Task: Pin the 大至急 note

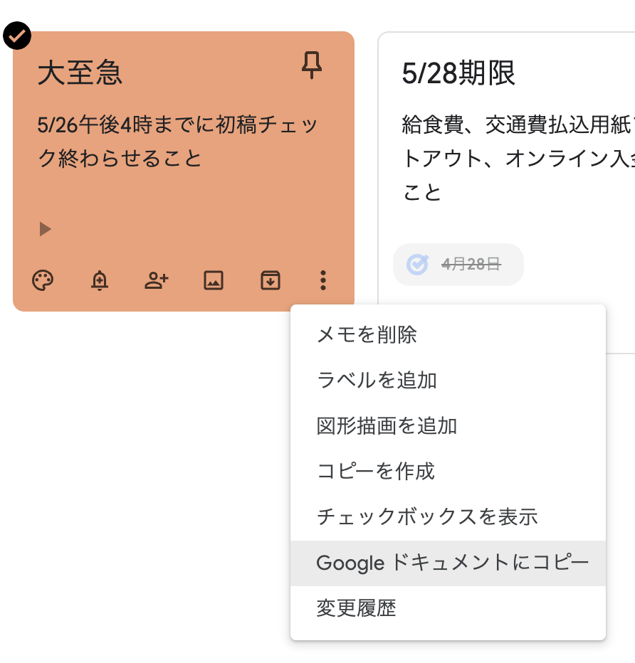Action: pyautogui.click(x=311, y=65)
